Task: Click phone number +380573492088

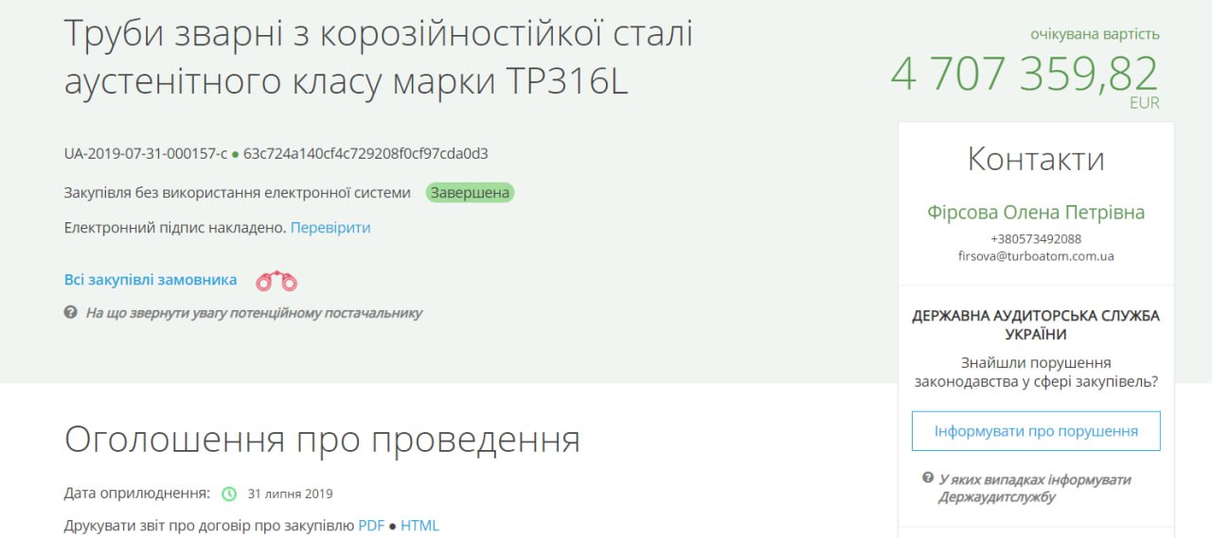Action: tap(1036, 238)
